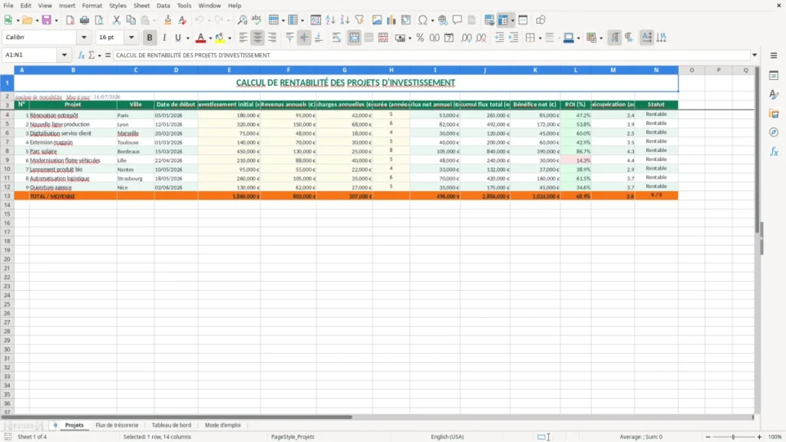Open the Tools menu
Viewport: 786px width, 442px height.
tap(184, 5)
